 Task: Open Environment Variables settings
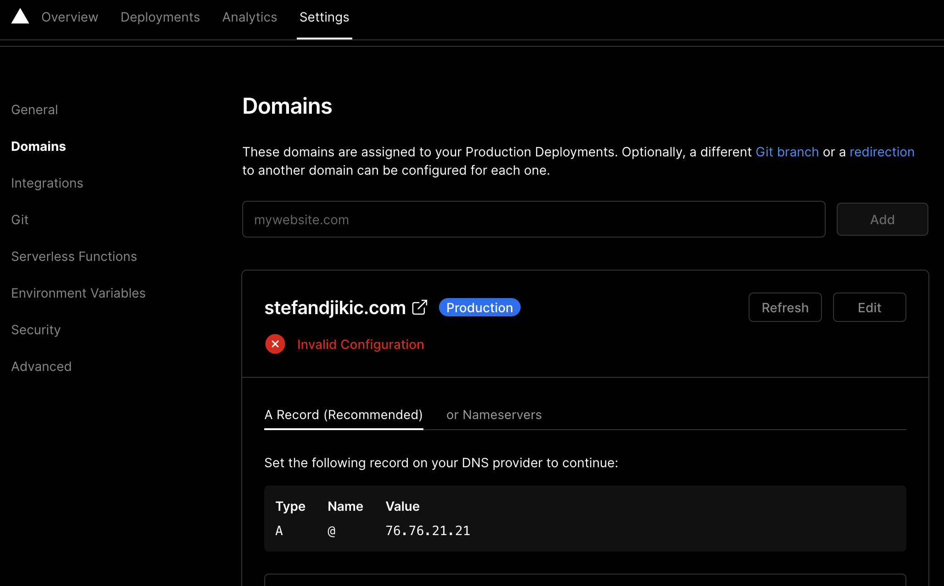pos(78,293)
